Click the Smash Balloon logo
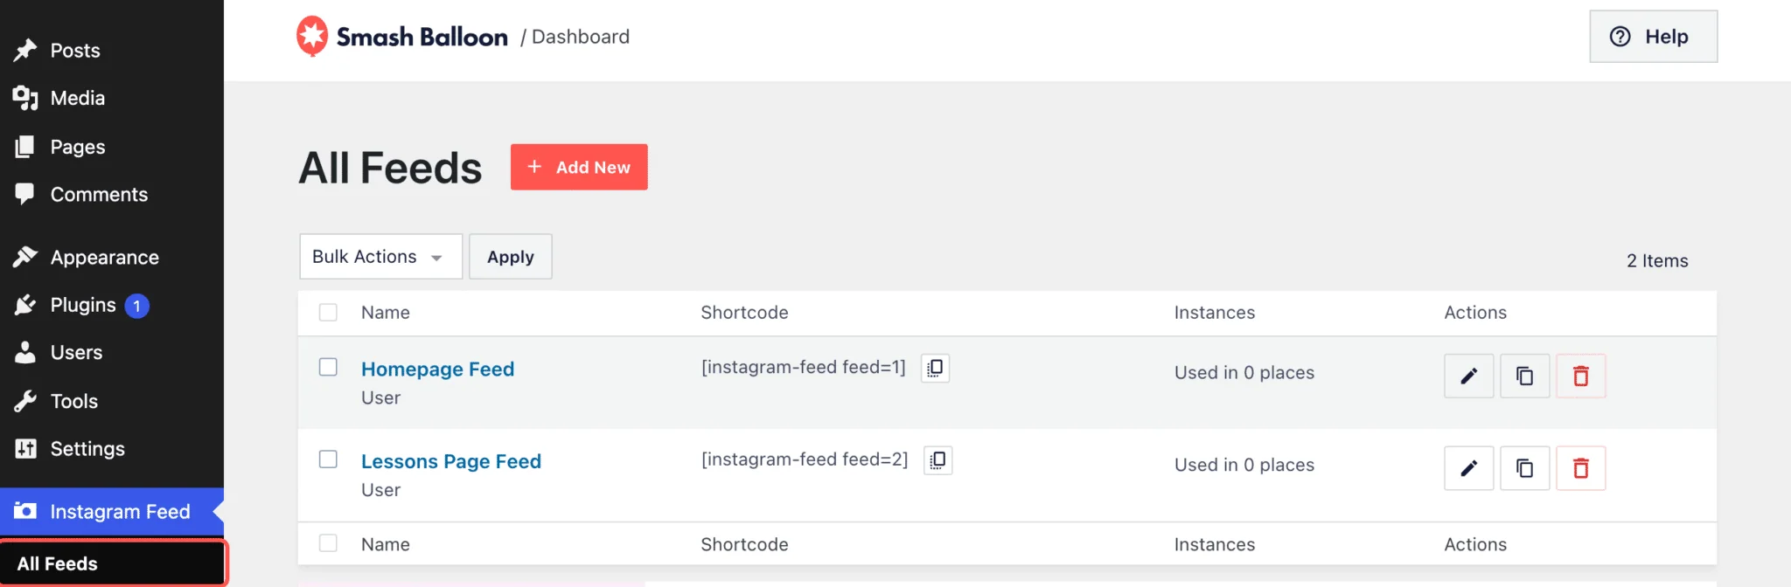Image resolution: width=1791 pixels, height=587 pixels. tap(401, 37)
